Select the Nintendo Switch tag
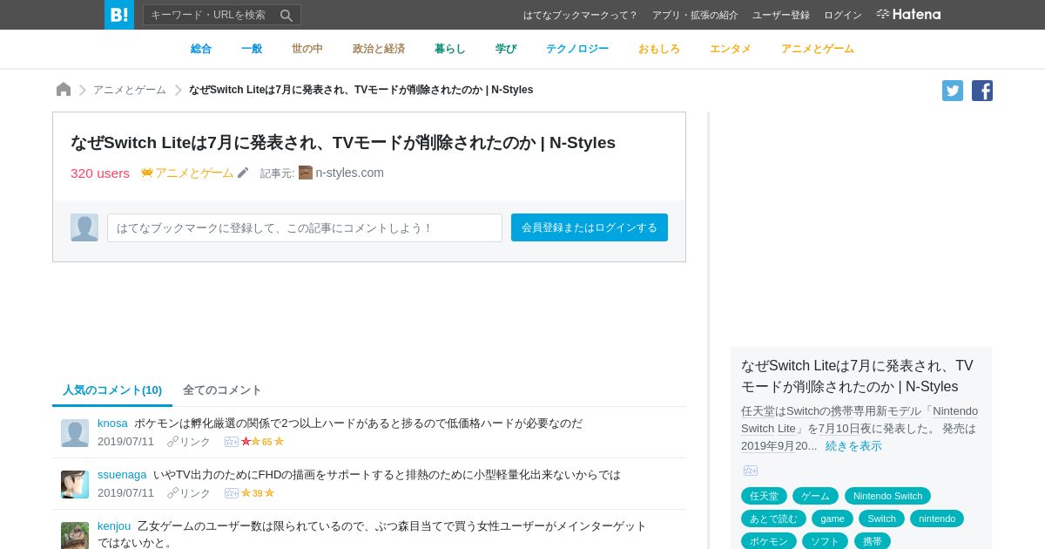This screenshot has height=549, width=1045. pyautogui.click(x=887, y=496)
